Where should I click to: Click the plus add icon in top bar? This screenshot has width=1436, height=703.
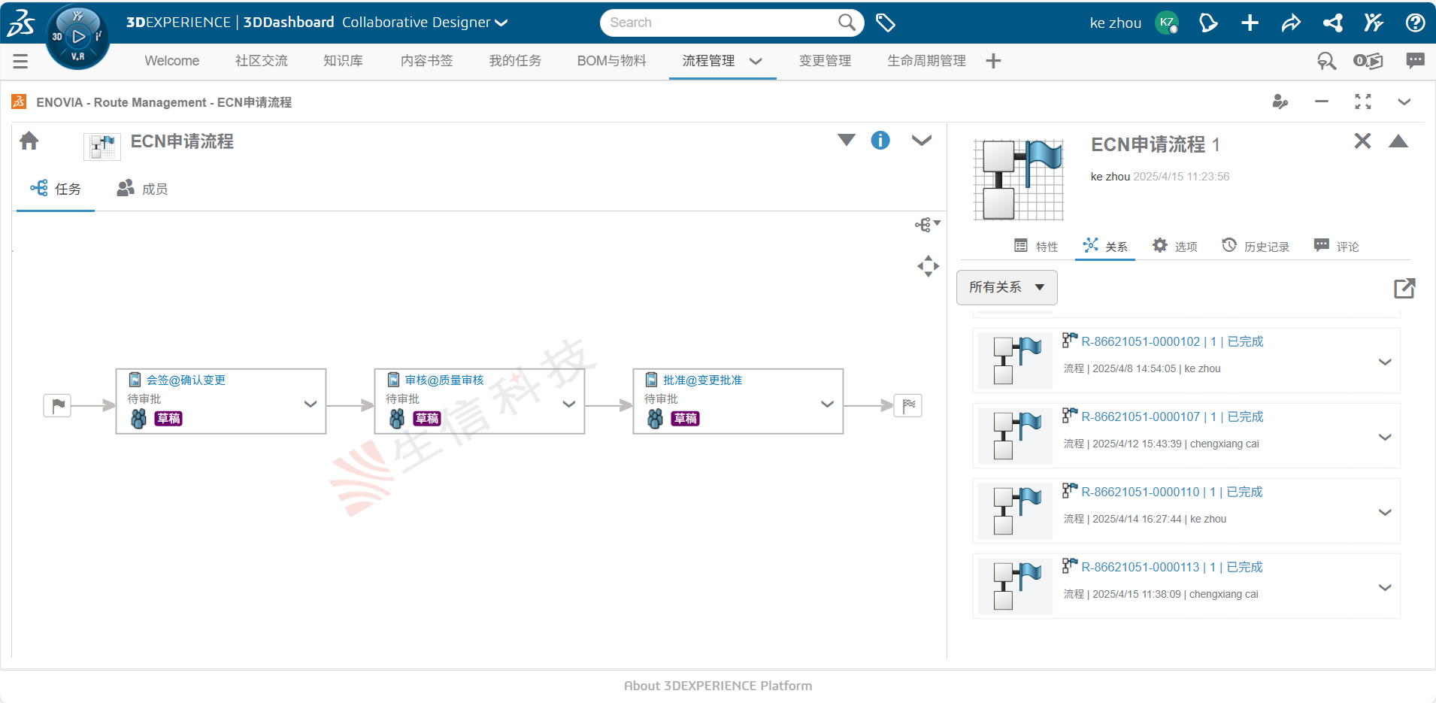pos(1250,23)
